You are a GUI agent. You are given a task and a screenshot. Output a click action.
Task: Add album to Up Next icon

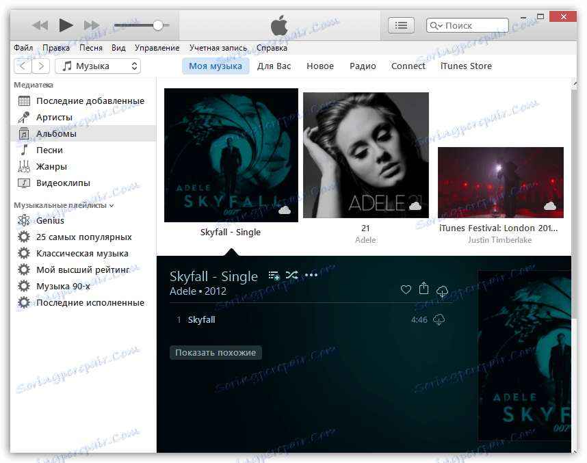click(x=274, y=276)
